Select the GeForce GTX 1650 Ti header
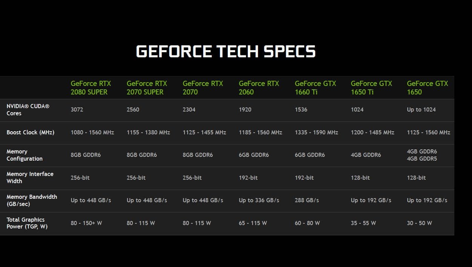This screenshot has height=267, width=472. (371, 87)
